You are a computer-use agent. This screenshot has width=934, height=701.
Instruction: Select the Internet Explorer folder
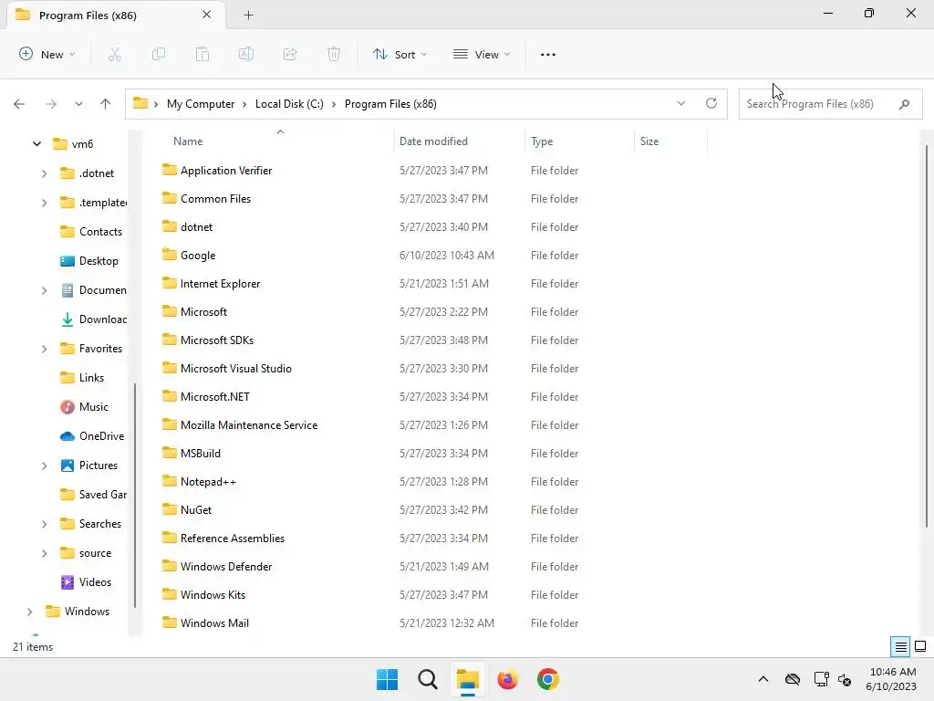[x=220, y=284]
